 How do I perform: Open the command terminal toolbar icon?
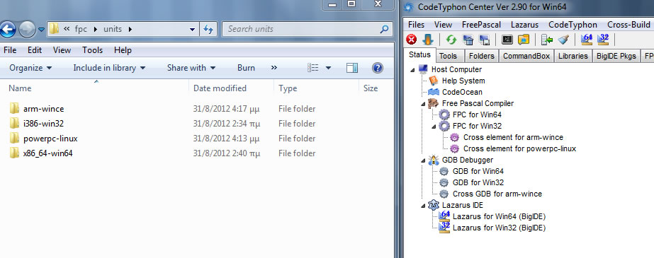pos(507,40)
